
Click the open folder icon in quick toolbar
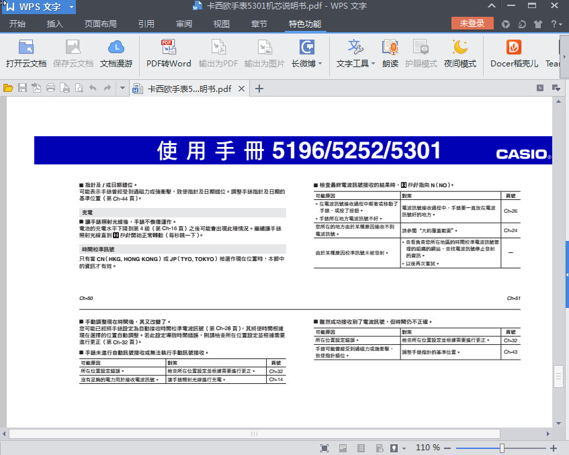click(8, 88)
